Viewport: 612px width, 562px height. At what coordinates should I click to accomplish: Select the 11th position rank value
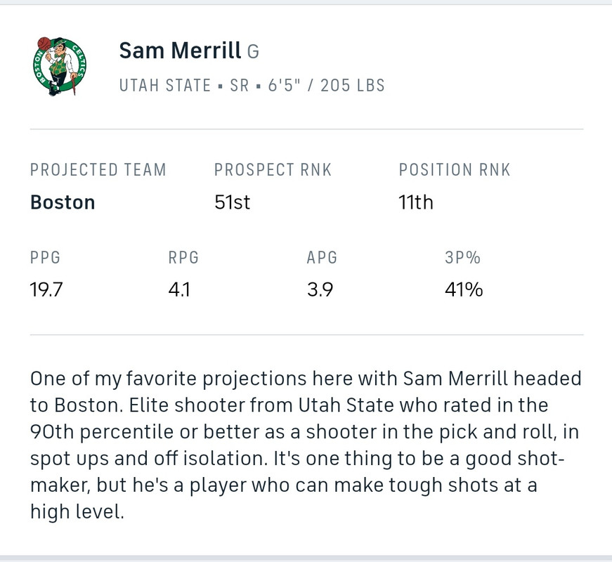point(415,203)
